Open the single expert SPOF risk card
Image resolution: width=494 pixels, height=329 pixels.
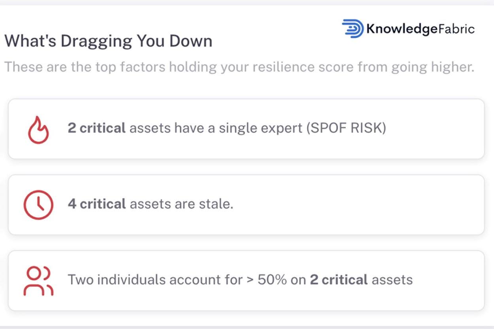[246, 129]
